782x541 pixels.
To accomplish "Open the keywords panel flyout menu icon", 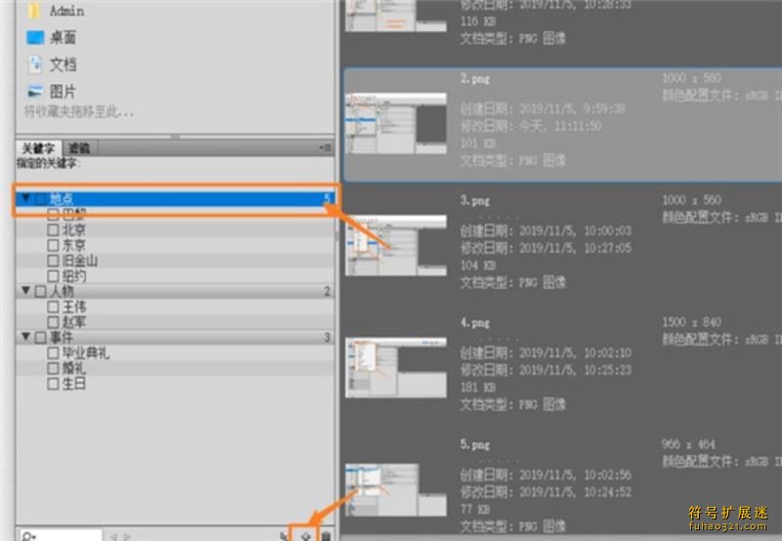I will (326, 147).
